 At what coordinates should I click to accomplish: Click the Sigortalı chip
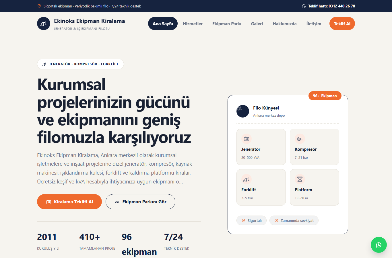pyautogui.click(x=251, y=220)
